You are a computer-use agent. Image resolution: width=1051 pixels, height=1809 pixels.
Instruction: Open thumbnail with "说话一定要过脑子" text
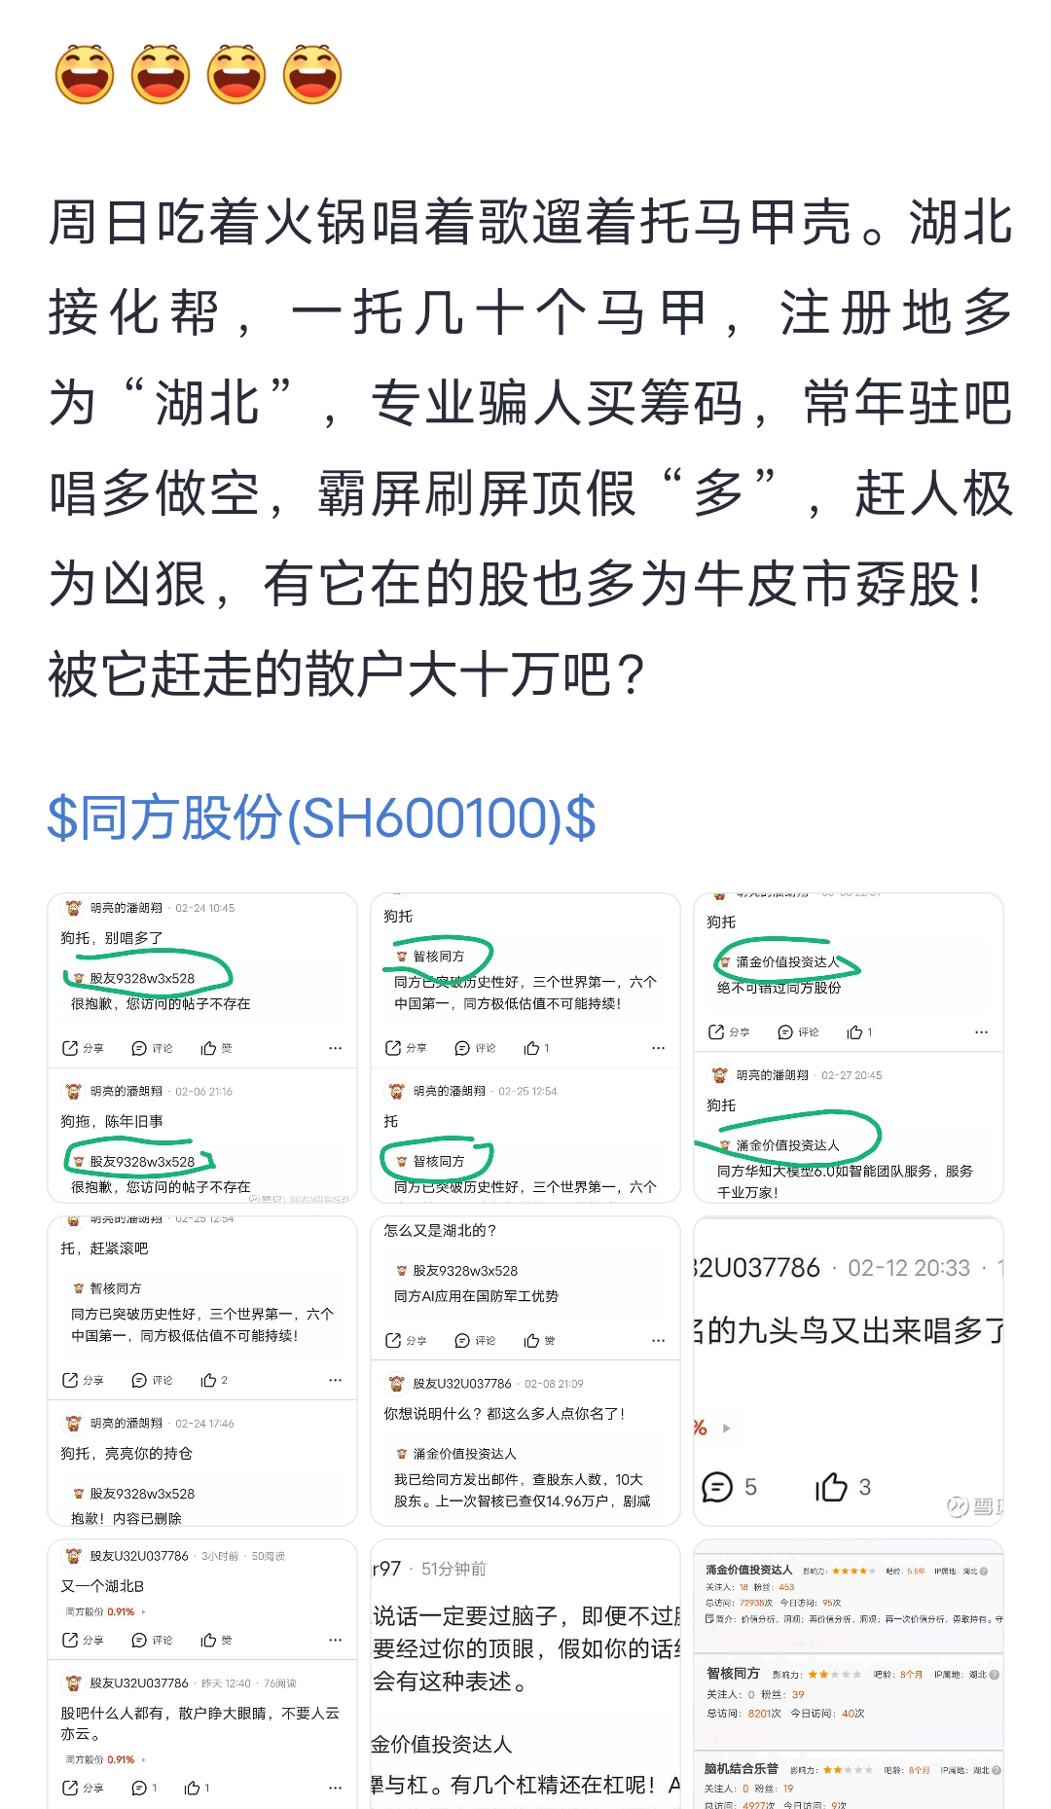click(525, 1674)
